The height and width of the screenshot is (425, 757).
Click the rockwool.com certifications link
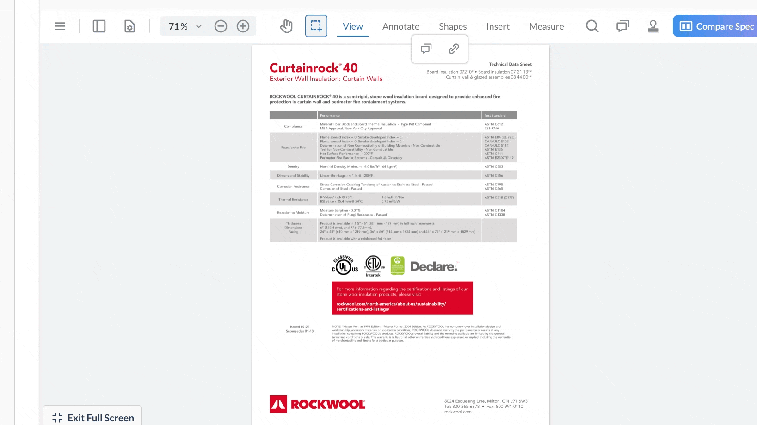click(391, 307)
